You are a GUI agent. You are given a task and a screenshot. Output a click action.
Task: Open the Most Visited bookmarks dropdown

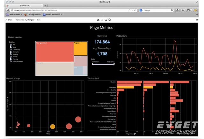(x=21, y=15)
